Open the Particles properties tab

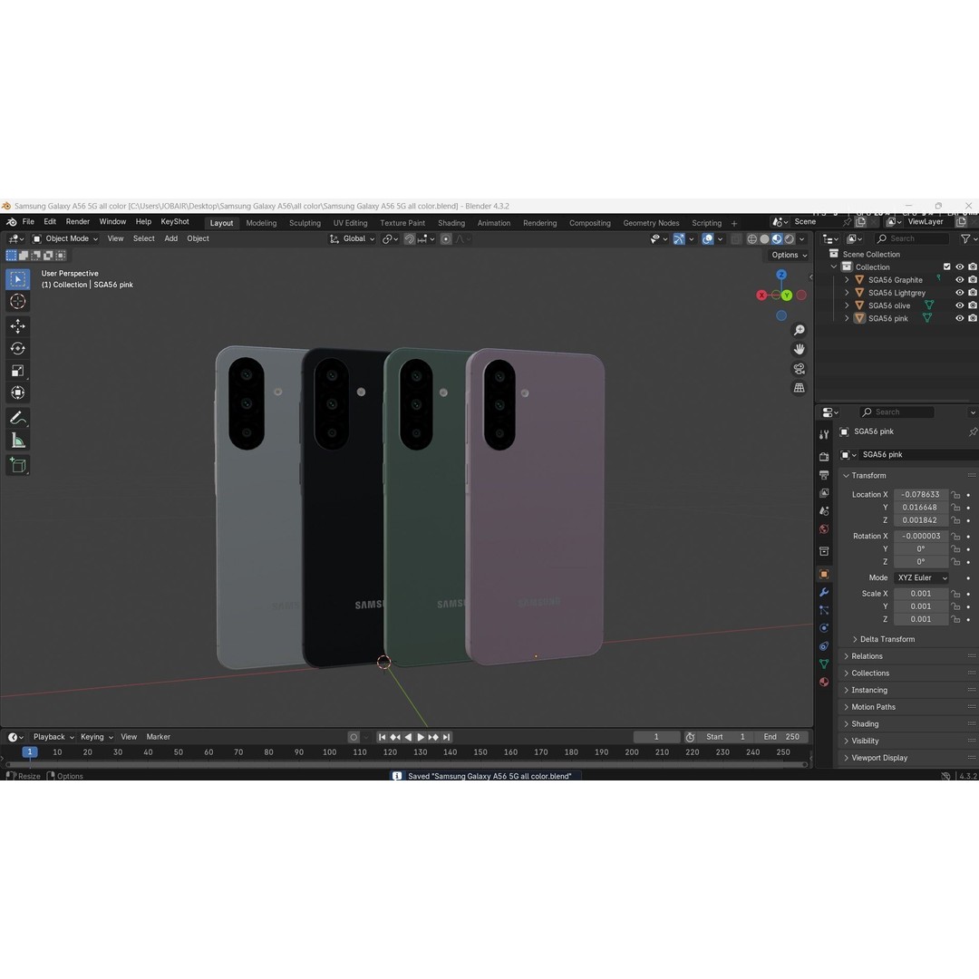824,610
